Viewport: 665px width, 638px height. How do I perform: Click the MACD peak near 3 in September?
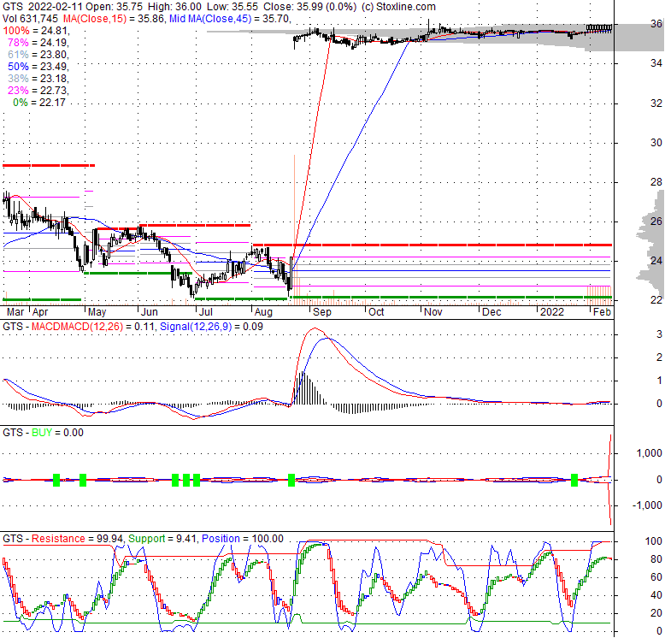click(314, 328)
